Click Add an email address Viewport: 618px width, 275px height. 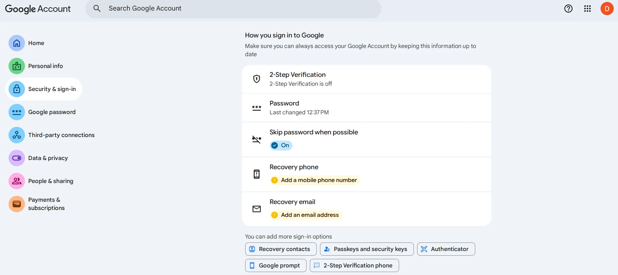click(306, 215)
